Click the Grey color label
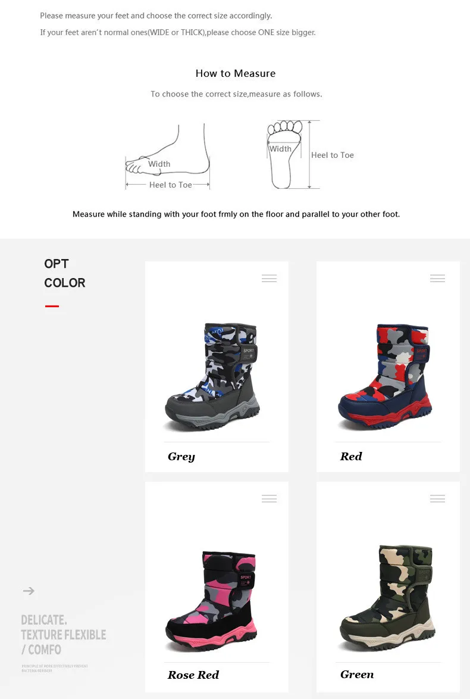This screenshot has height=699, width=470. pos(181,457)
